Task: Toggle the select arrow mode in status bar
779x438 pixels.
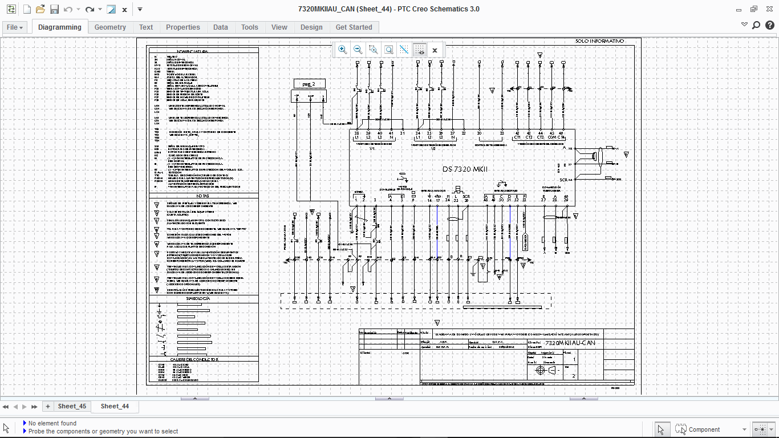Action: point(661,429)
